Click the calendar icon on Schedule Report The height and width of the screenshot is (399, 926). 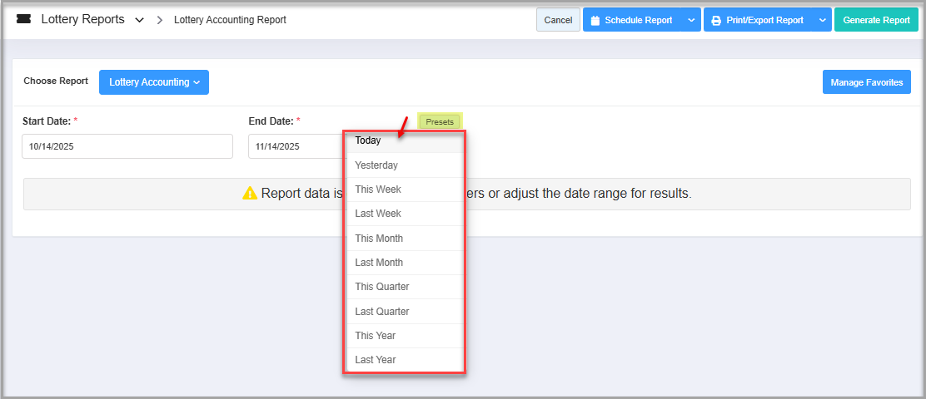pyautogui.click(x=595, y=21)
